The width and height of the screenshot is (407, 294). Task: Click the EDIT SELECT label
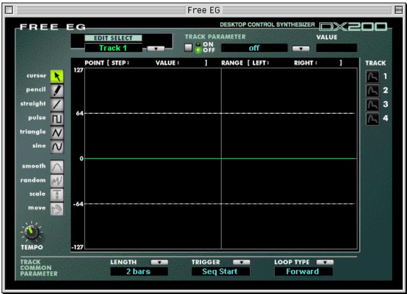click(x=113, y=38)
